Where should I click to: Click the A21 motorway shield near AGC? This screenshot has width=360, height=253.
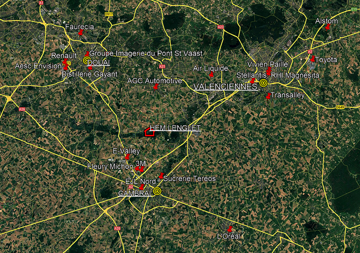coord(162,66)
